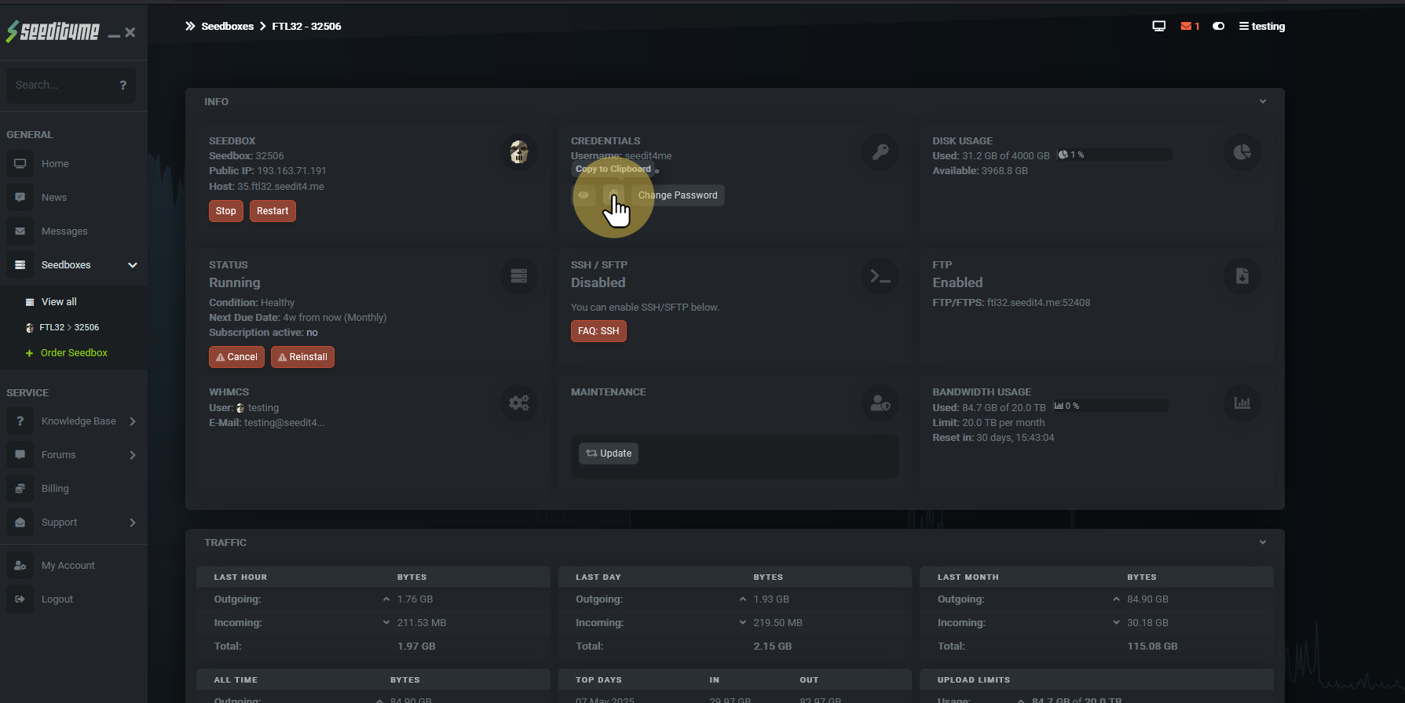Toggle dark mode switch in top bar
The height and width of the screenshot is (703, 1405).
pyautogui.click(x=1218, y=26)
